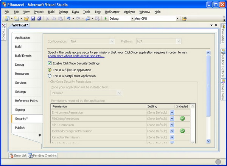Image resolution: width=227 pixels, height=166 pixels.
Task: Open the Tools menu
Action: (87, 12)
